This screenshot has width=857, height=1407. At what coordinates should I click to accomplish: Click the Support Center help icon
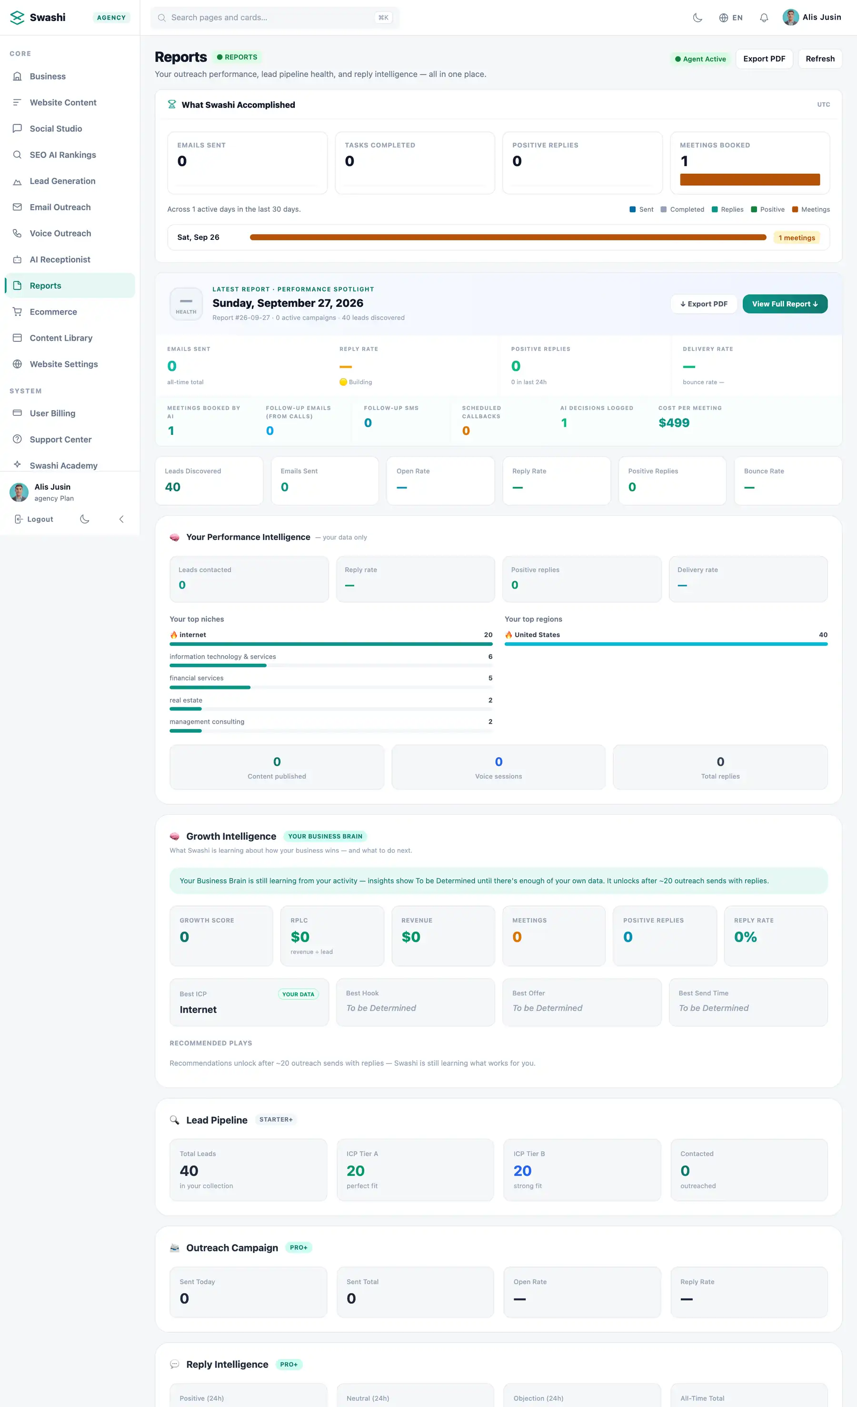(17, 440)
